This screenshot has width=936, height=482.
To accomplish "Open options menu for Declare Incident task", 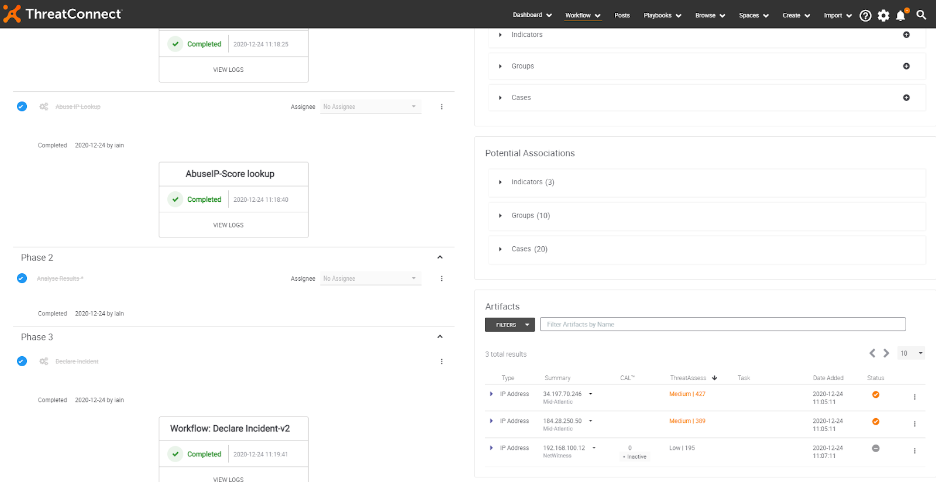I will (442, 361).
